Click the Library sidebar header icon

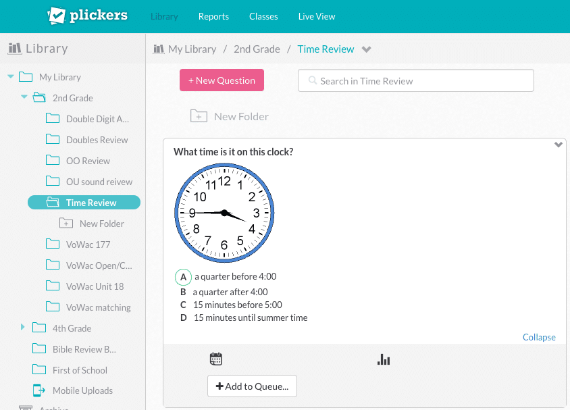point(15,49)
